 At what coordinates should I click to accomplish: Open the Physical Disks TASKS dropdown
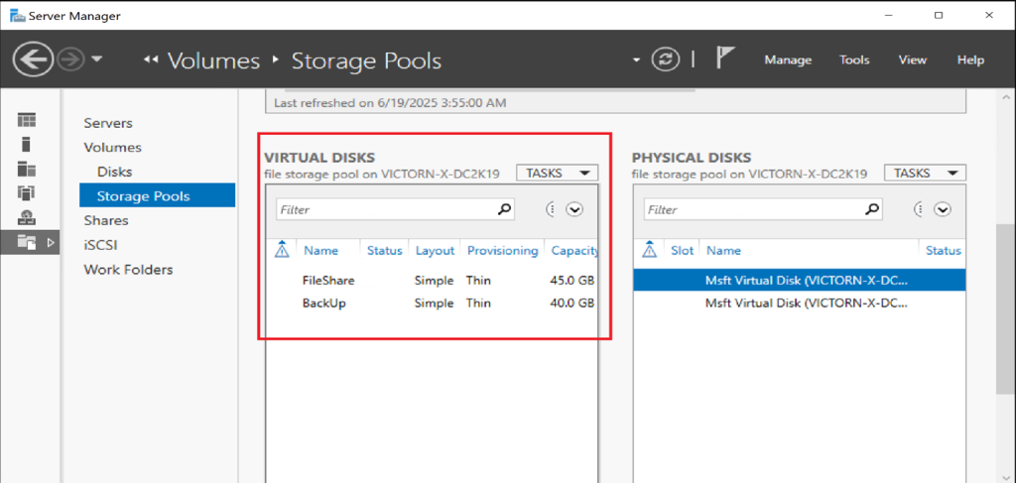tap(925, 173)
